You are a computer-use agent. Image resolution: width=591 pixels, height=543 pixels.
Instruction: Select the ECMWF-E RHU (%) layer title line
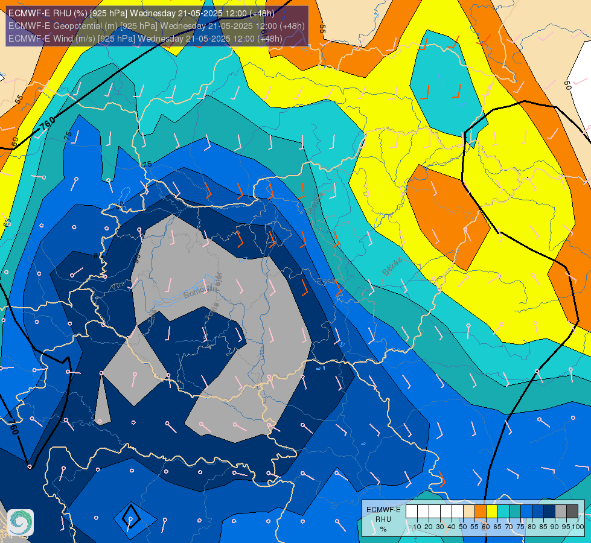pyautogui.click(x=141, y=13)
